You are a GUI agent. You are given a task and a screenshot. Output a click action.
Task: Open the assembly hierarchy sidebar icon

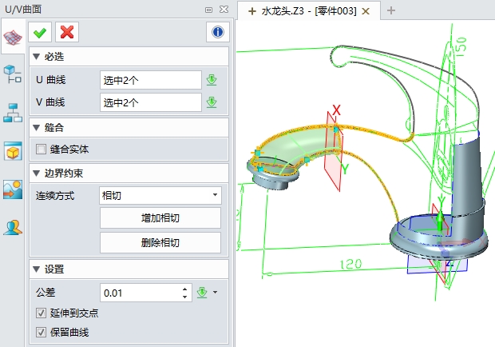13,113
